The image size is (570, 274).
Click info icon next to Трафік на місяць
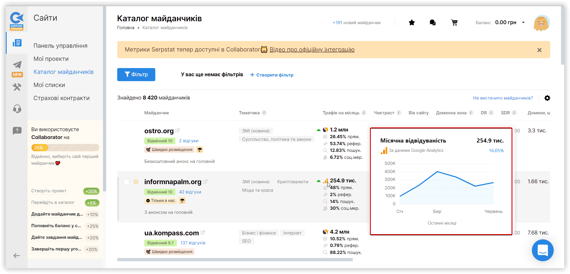[x=364, y=113]
